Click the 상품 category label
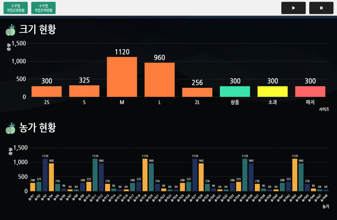The width and height of the screenshot is (337, 220). click(235, 102)
